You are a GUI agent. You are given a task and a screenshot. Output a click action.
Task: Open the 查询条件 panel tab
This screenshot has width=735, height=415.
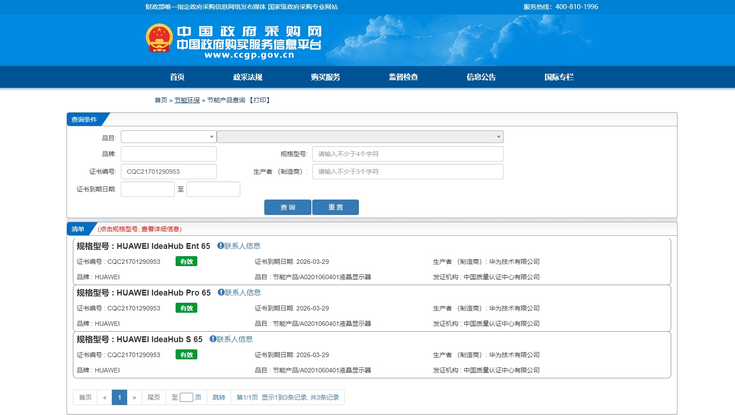click(x=85, y=119)
